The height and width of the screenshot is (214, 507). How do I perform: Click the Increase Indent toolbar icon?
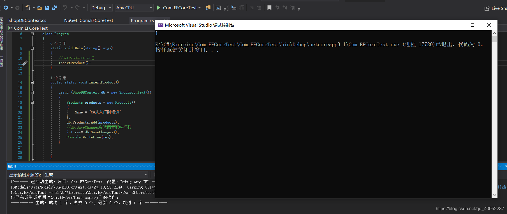click(259, 8)
